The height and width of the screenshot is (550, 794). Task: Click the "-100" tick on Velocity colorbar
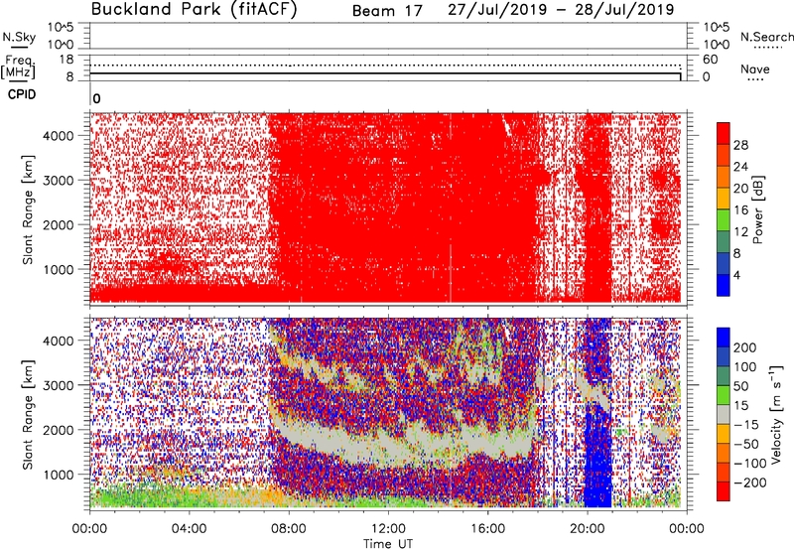click(x=750, y=464)
